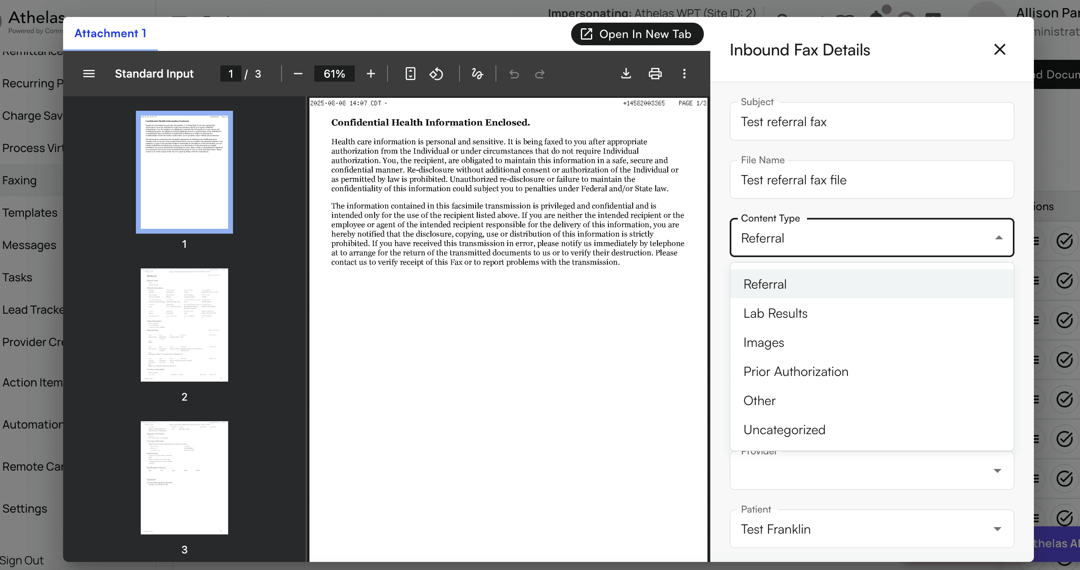1080x570 pixels.
Task: Open the Patient dropdown showing Test Franklin
Action: point(997,529)
